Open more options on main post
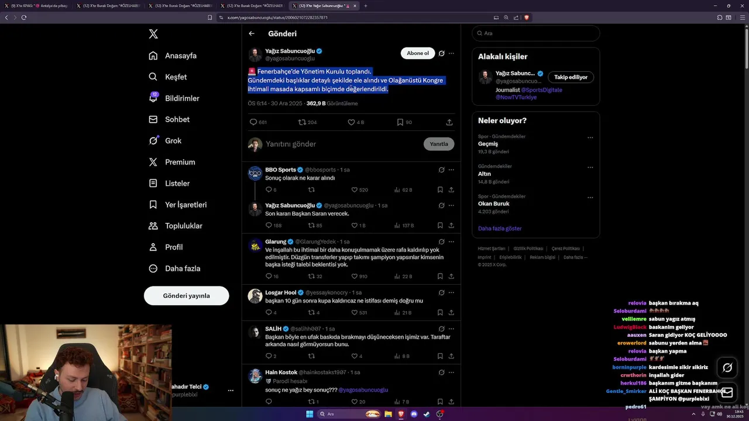This screenshot has height=421, width=749. [451, 53]
